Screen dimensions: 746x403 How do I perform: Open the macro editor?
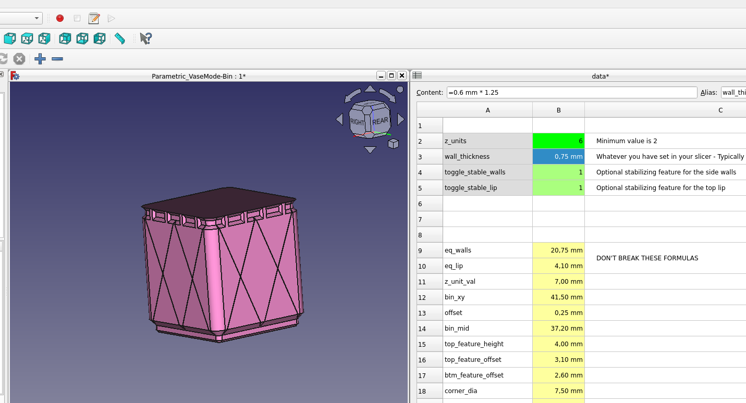click(94, 18)
